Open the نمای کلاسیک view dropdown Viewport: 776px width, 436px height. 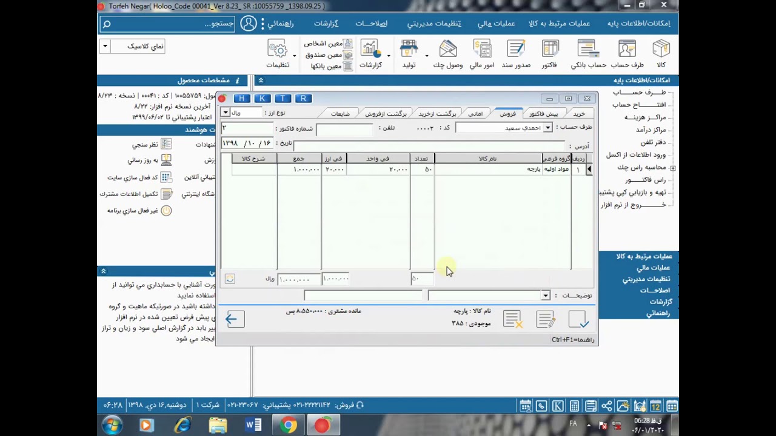pos(105,46)
